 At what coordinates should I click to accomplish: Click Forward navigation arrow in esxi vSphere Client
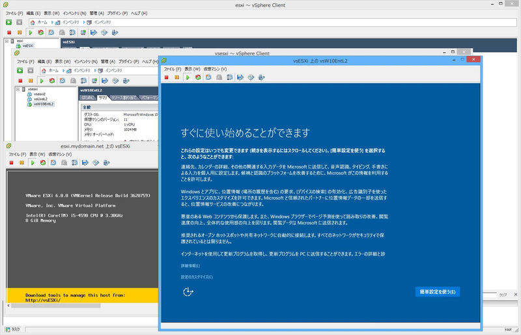pyautogui.click(x=20, y=22)
